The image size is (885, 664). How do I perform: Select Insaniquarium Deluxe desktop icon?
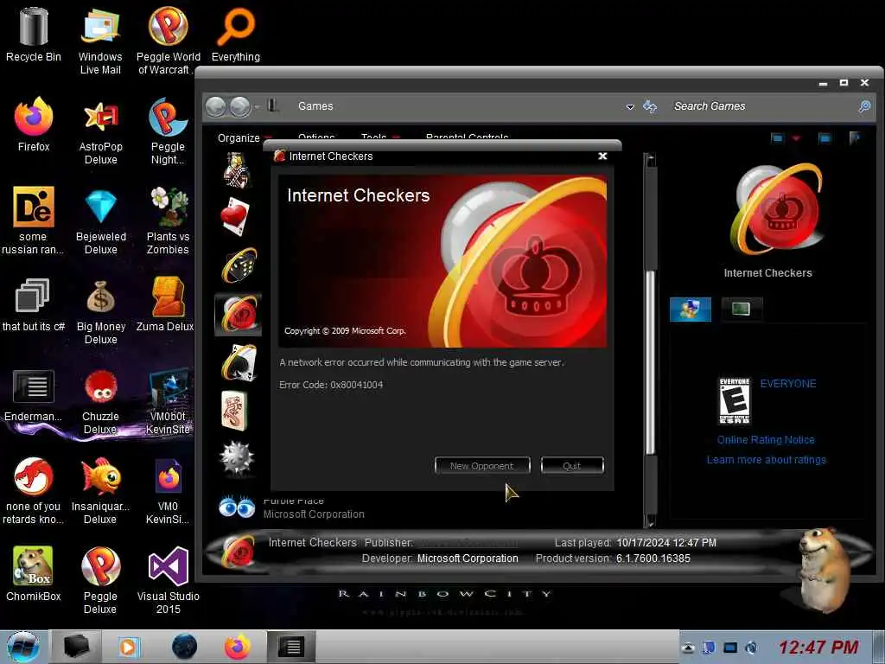(x=100, y=491)
